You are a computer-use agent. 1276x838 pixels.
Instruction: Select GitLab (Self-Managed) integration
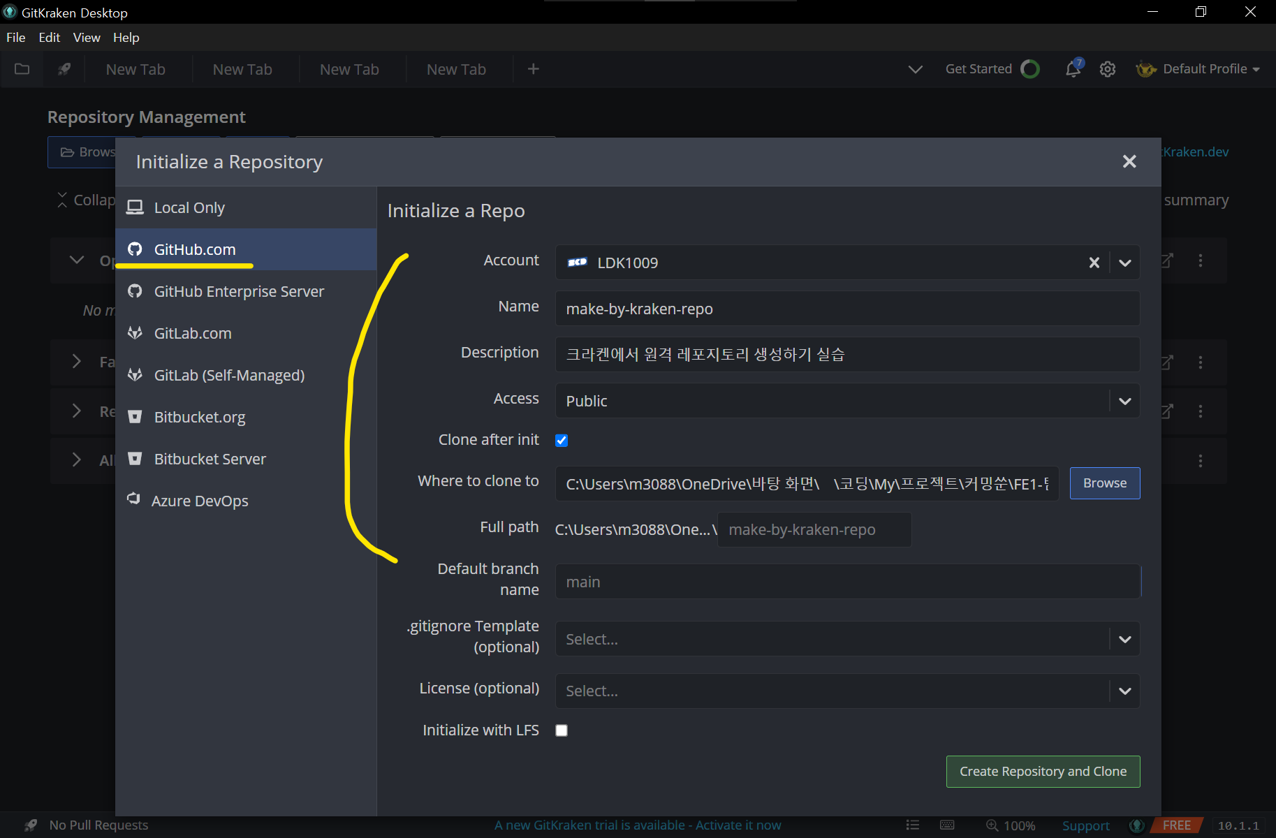[246, 375]
